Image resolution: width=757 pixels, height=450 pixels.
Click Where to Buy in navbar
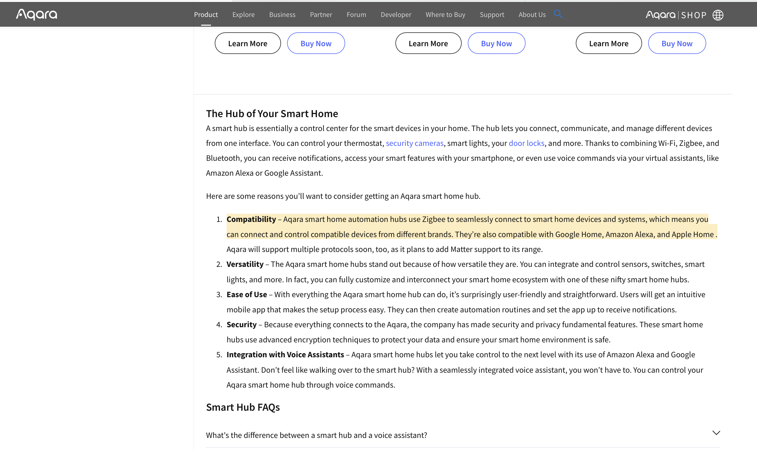[445, 15]
